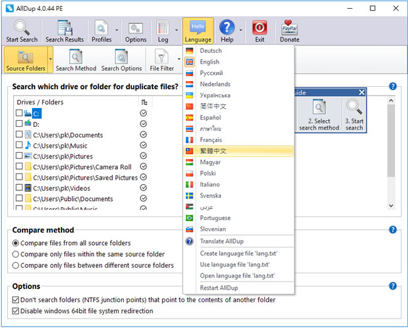
Task: Expand the Profiles dropdown arrow
Action: (x=117, y=30)
